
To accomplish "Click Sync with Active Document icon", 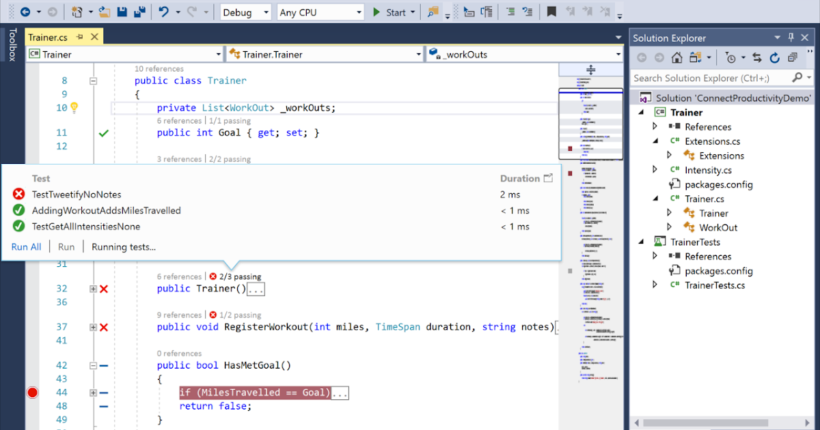I will (757, 58).
